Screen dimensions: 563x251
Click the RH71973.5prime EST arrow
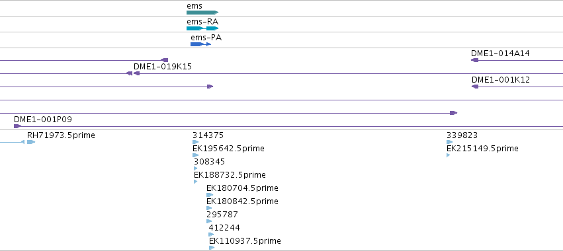pyautogui.click(x=31, y=142)
